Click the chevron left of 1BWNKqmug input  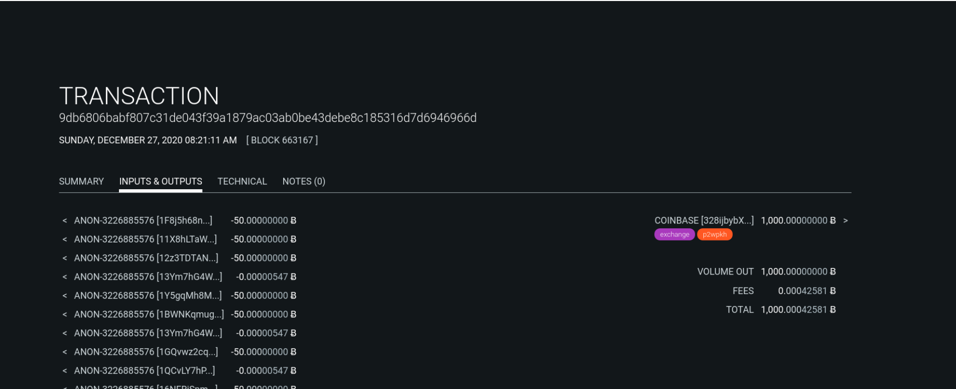point(65,315)
